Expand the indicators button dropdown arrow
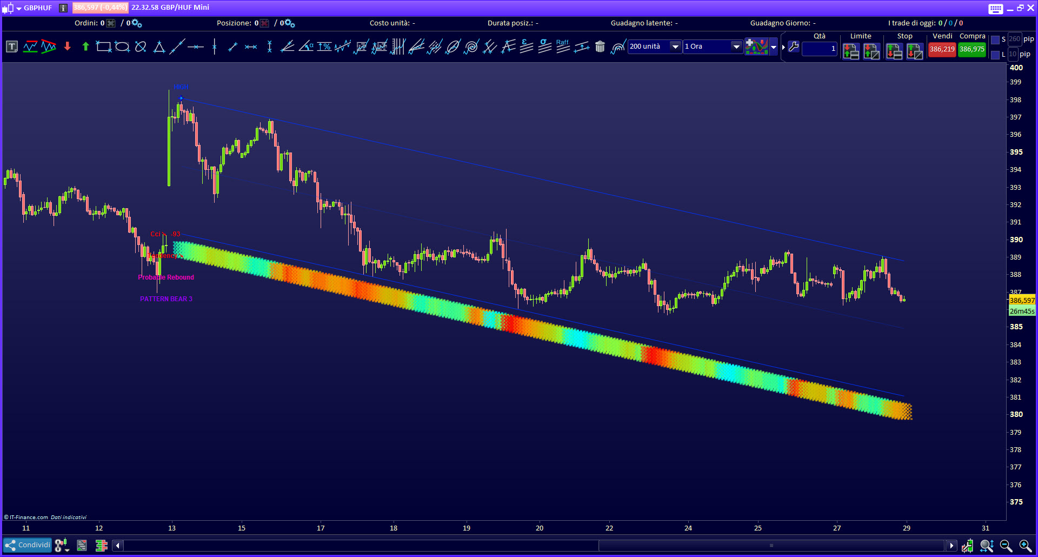Image resolution: width=1038 pixels, height=557 pixels. click(x=774, y=47)
